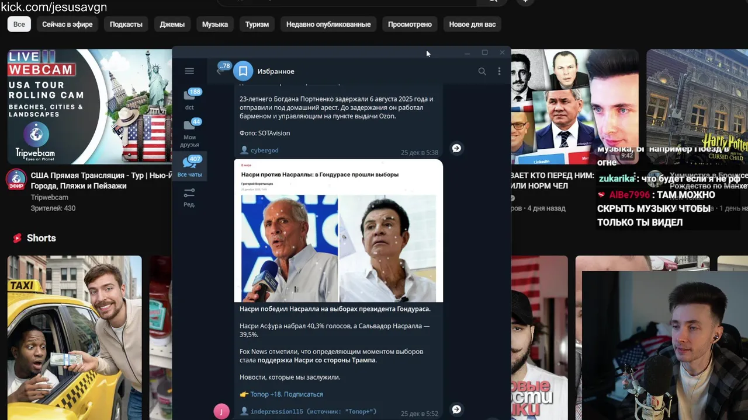Open cybergod author link
The height and width of the screenshot is (420, 748).
(264, 150)
